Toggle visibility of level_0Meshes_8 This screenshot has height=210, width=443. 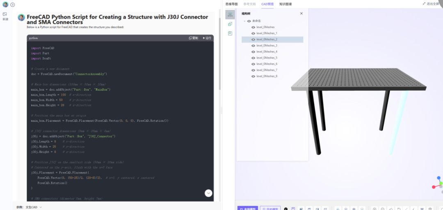point(253,76)
